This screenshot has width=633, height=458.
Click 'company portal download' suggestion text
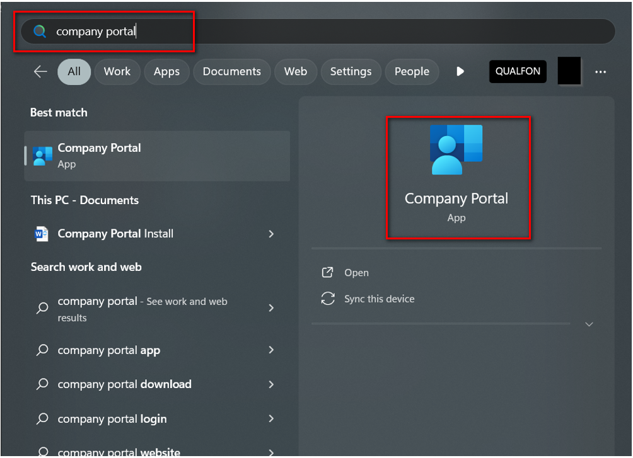coord(124,384)
